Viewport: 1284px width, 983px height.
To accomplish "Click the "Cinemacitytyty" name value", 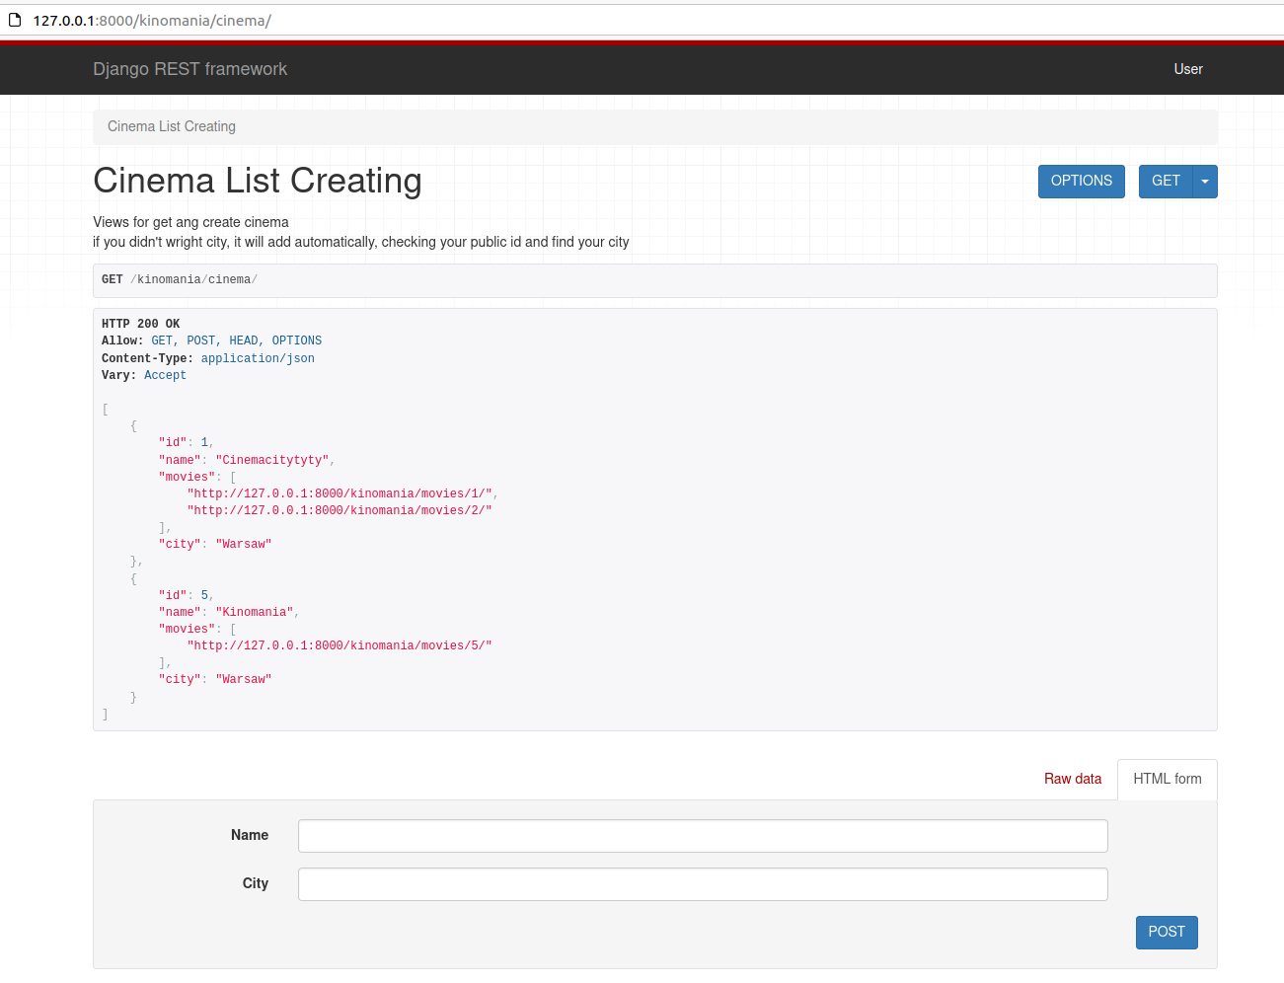I will tap(272, 460).
